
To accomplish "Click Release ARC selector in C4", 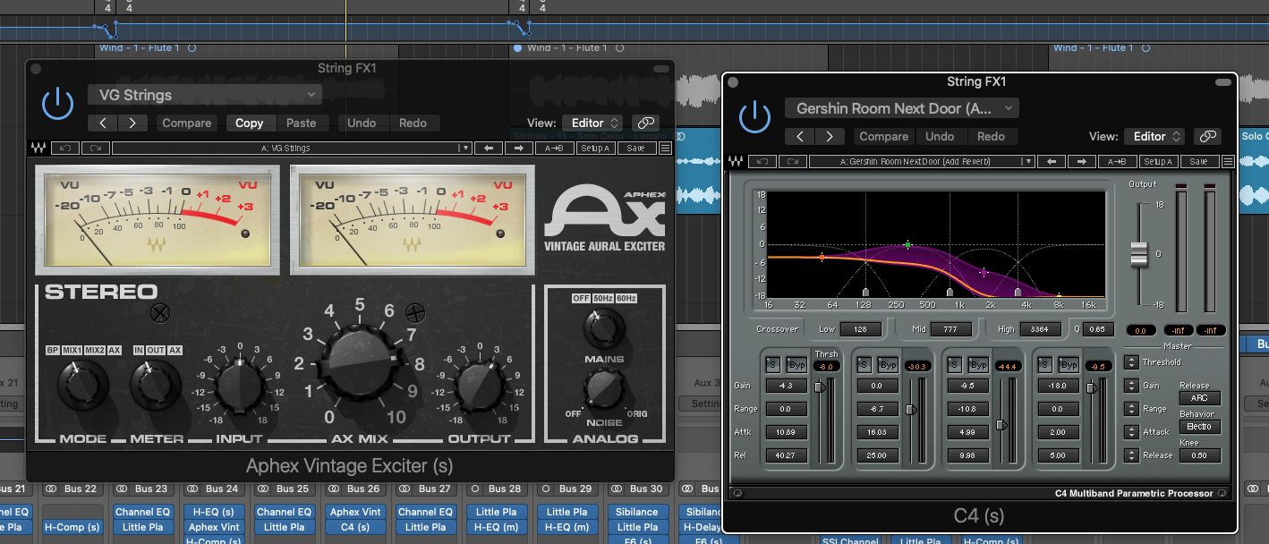I will pyautogui.click(x=1199, y=398).
